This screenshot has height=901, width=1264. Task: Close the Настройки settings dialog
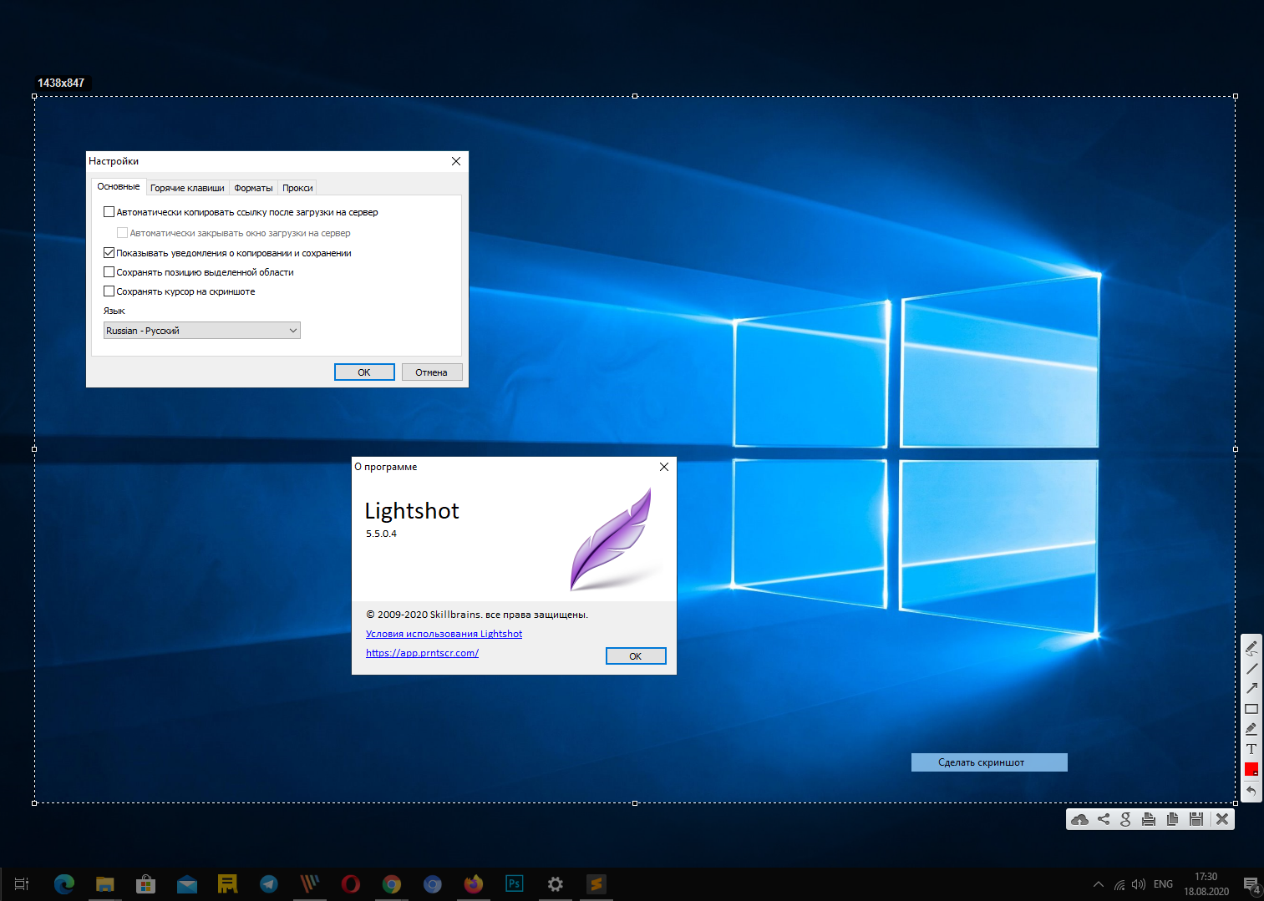coord(456,161)
